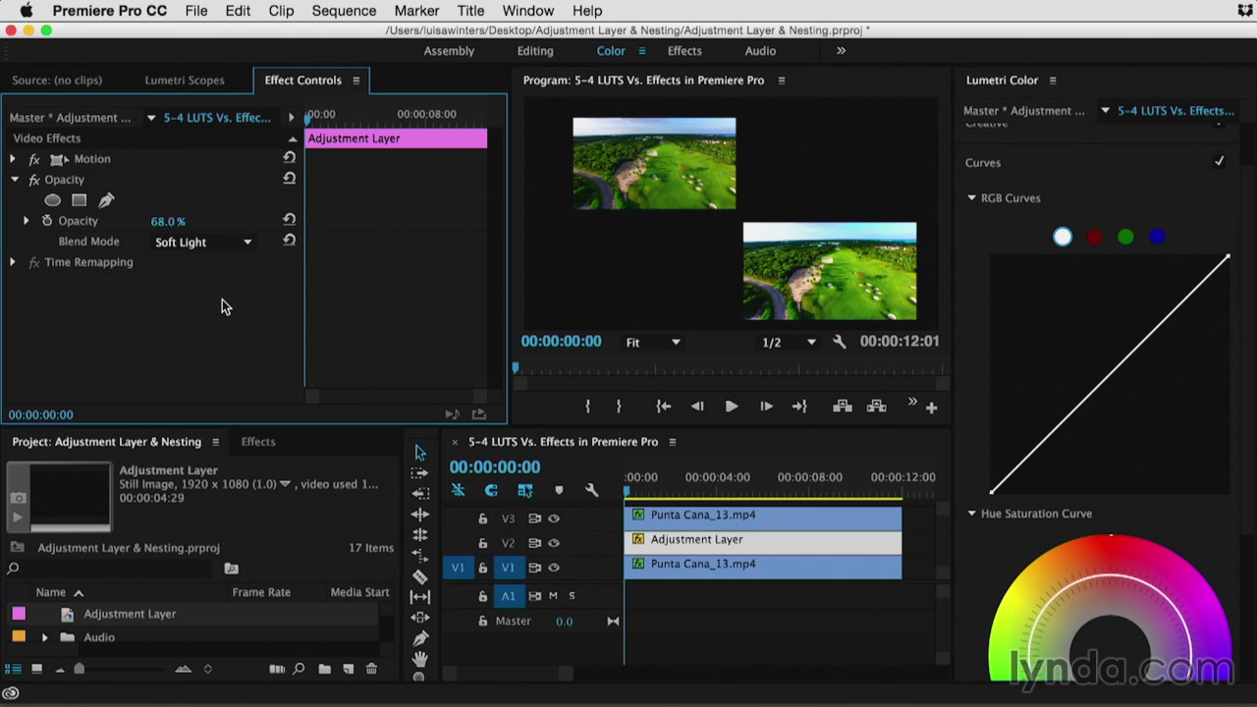1257x707 pixels.
Task: Toggle track lock on V3
Action: [482, 518]
